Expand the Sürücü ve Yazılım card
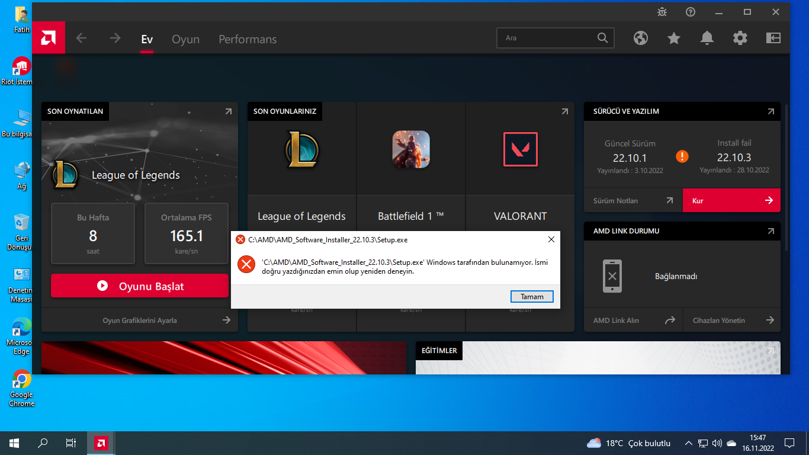Image resolution: width=809 pixels, height=455 pixels. pyautogui.click(x=771, y=111)
